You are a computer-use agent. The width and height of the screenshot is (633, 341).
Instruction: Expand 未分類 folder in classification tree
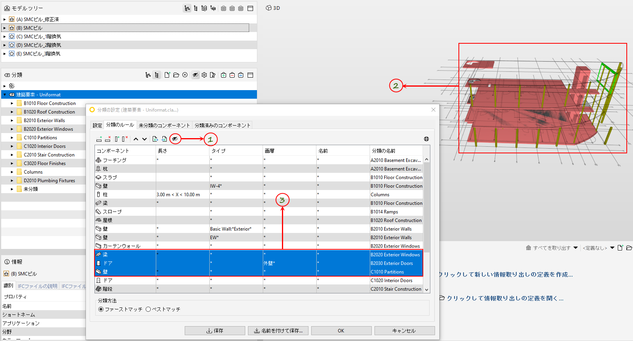(x=12, y=189)
